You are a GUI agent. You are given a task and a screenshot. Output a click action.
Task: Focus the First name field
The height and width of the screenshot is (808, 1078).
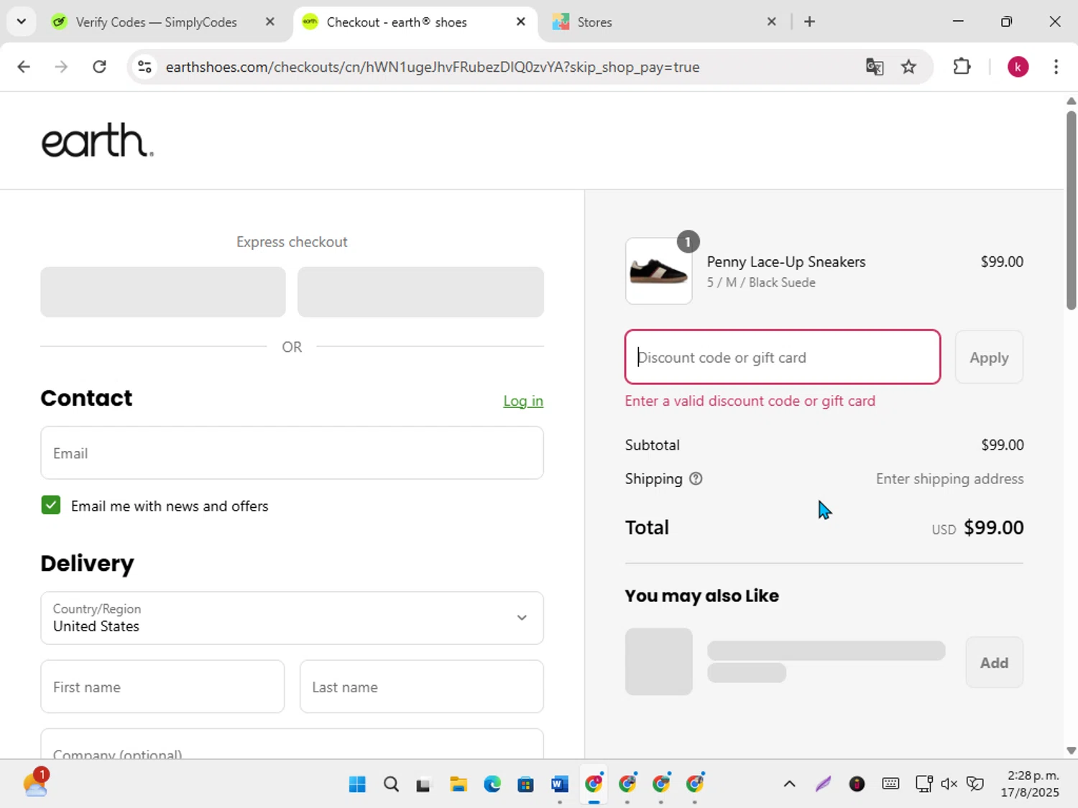(x=162, y=687)
